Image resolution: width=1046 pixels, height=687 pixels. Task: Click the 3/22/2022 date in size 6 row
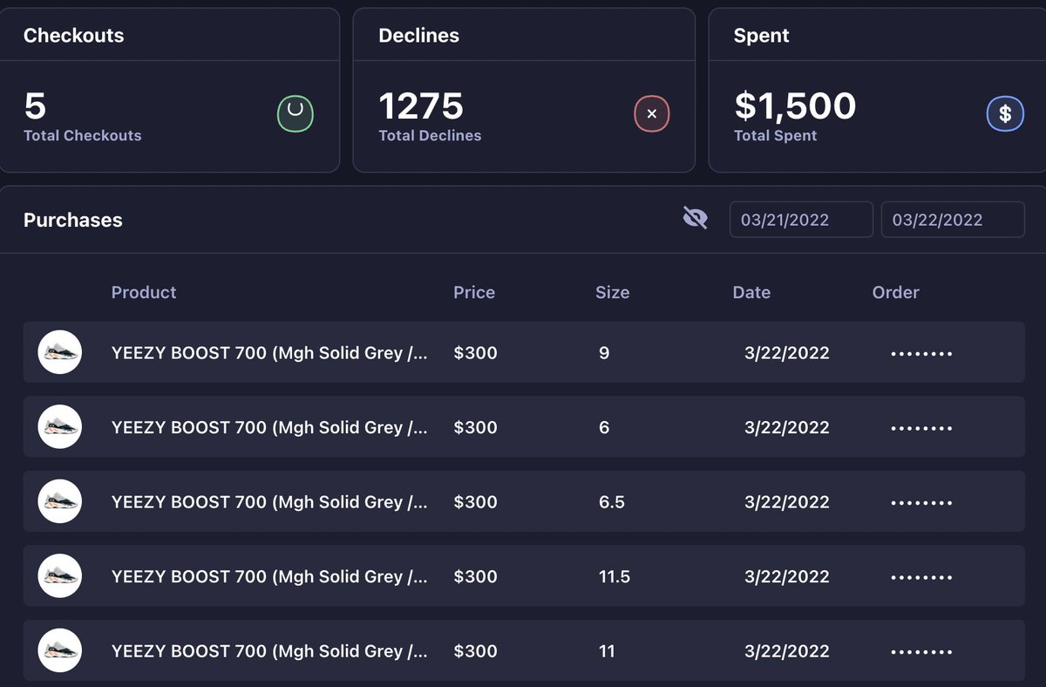pyautogui.click(x=787, y=427)
